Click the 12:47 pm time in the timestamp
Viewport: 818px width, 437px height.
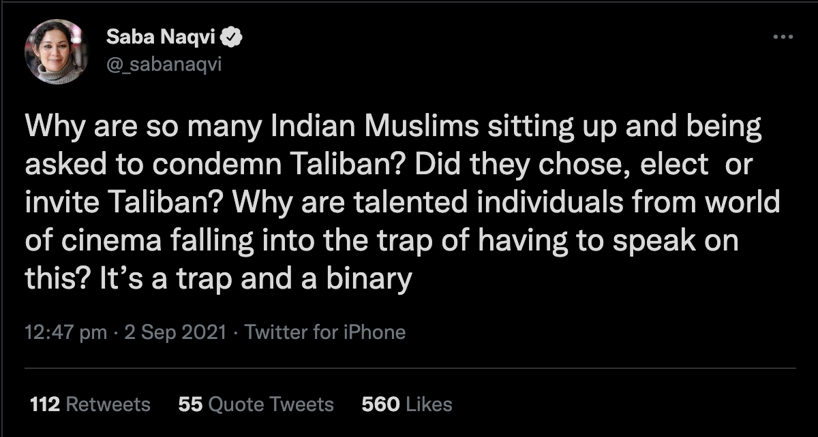pos(65,332)
